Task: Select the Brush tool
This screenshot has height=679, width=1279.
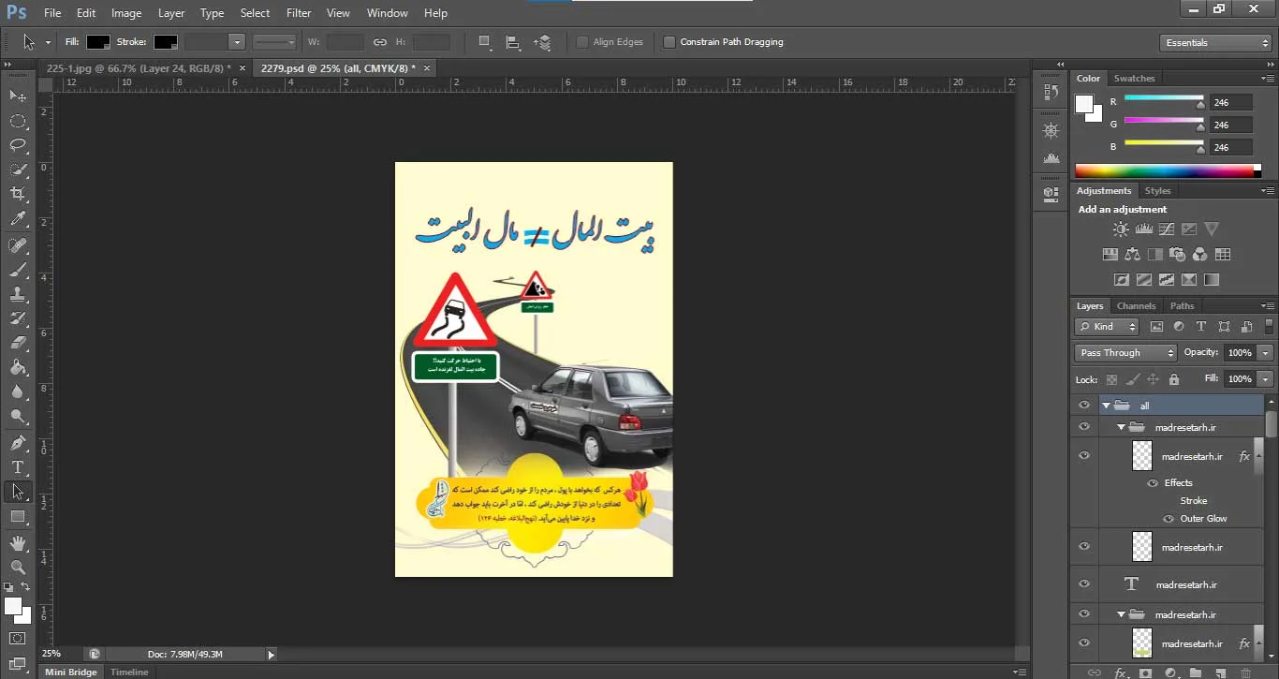Action: pyautogui.click(x=18, y=270)
